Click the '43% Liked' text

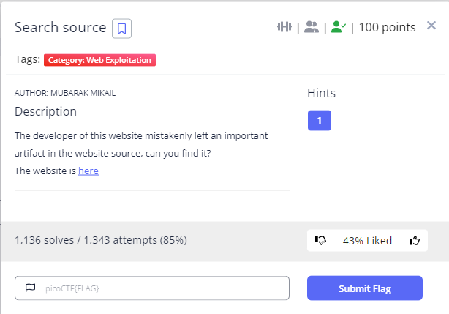(x=367, y=241)
